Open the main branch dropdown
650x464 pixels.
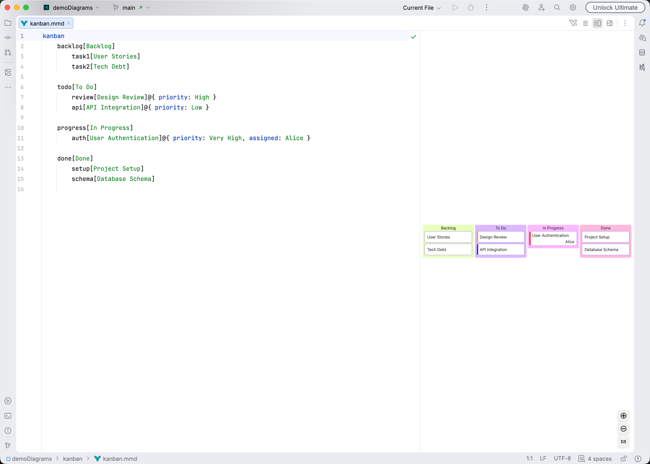[131, 7]
